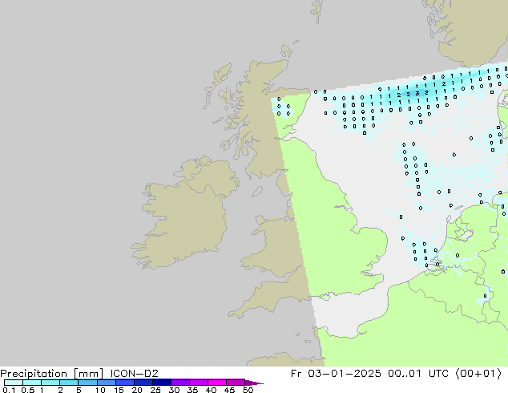
Task: Click the 30 to 35 mm purple swatch
Action: pyautogui.click(x=179, y=383)
